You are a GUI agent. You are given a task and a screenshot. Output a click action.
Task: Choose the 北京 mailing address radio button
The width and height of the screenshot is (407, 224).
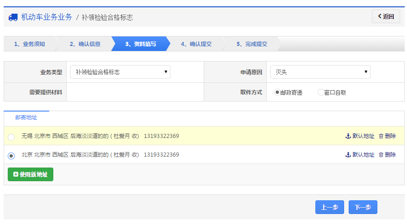11,156
